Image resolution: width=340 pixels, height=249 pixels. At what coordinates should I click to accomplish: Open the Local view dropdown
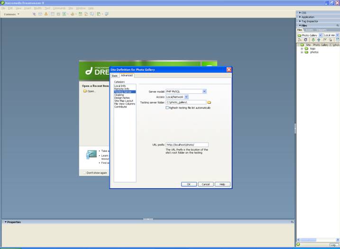point(338,35)
